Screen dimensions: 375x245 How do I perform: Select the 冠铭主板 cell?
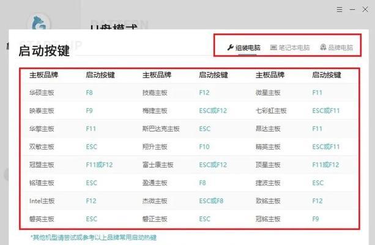coord(268,219)
